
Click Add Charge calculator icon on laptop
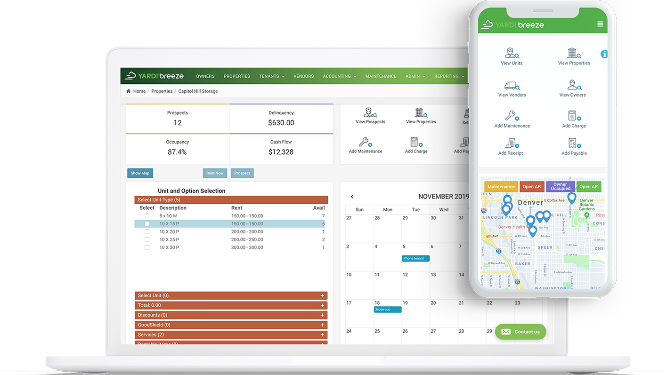(x=416, y=142)
